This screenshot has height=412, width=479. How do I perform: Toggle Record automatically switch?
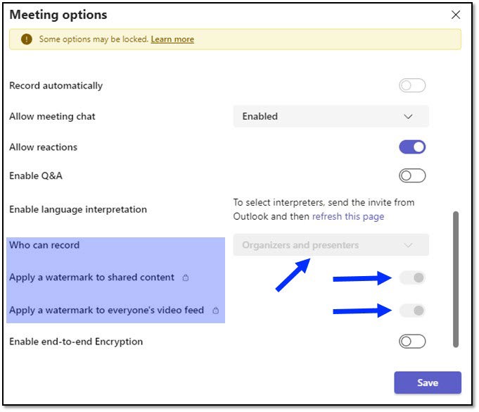point(412,86)
